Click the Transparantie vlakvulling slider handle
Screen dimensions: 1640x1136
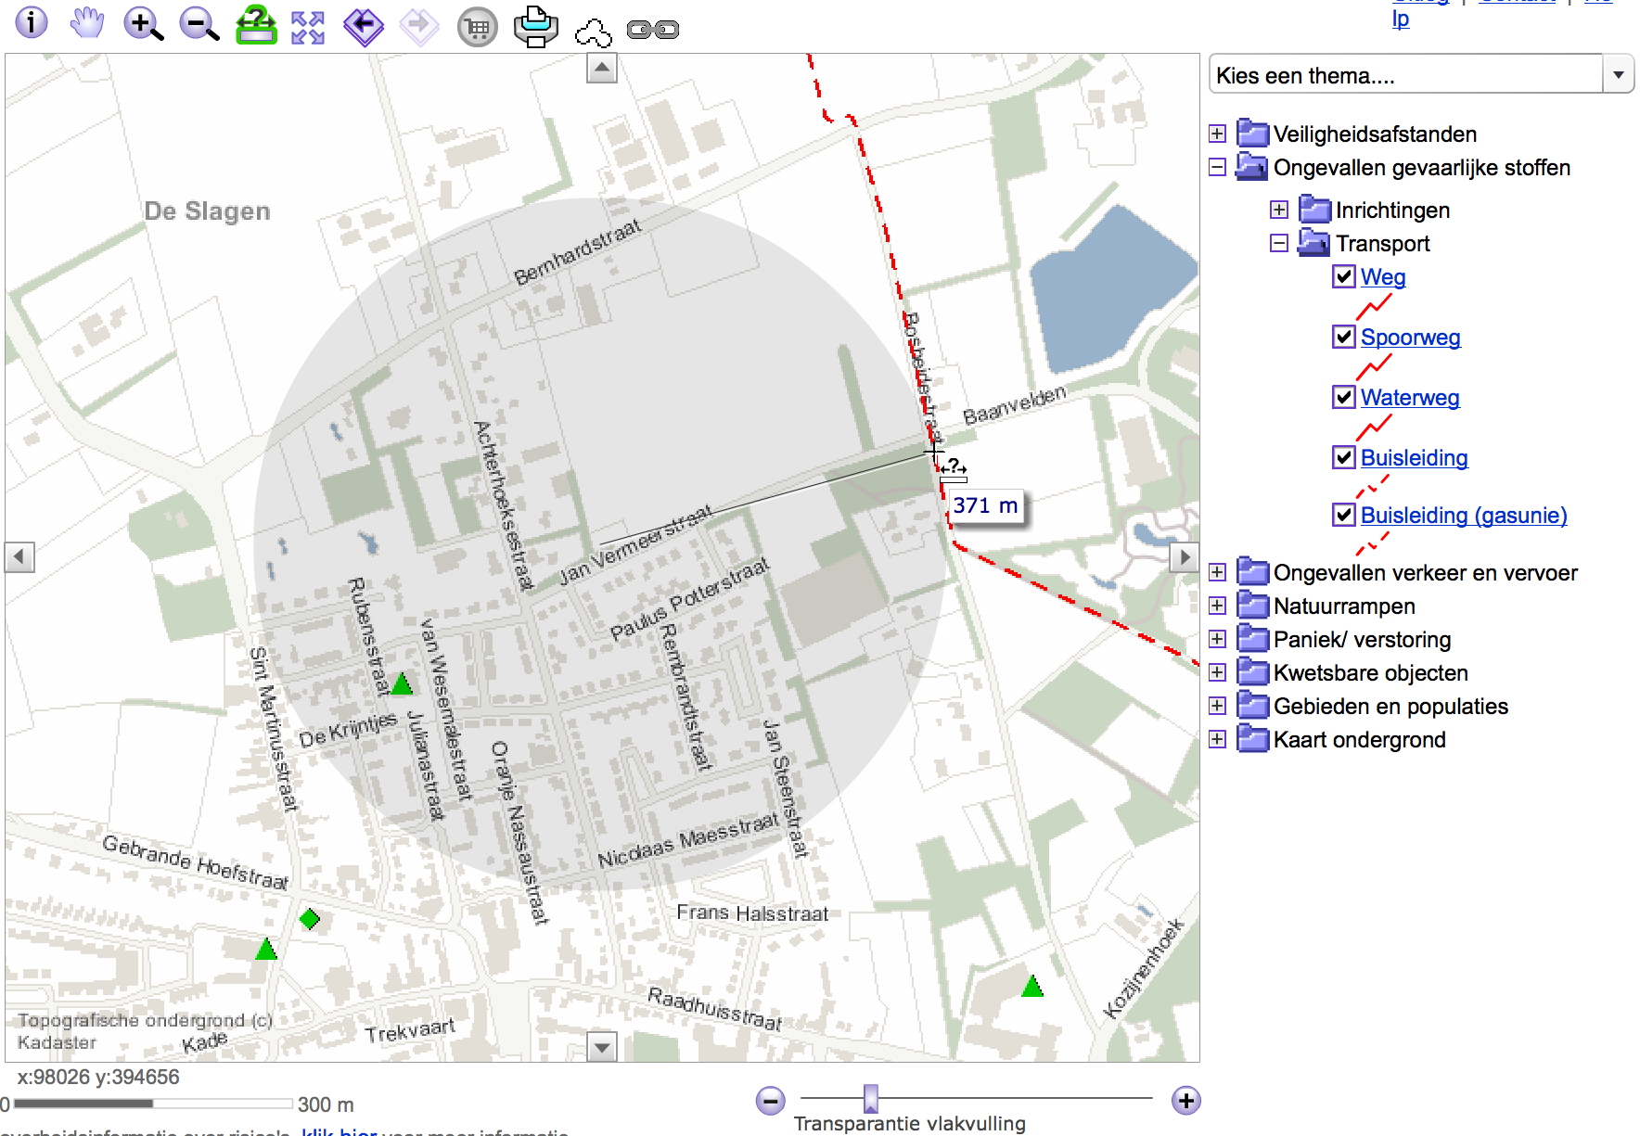[x=870, y=1099]
